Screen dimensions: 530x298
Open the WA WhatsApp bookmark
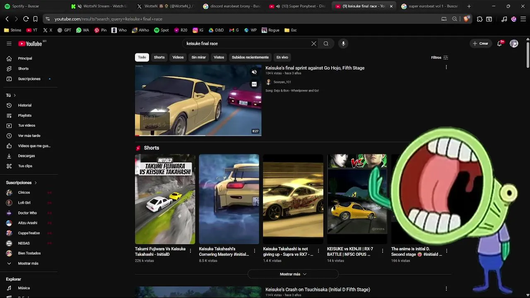click(x=82, y=30)
